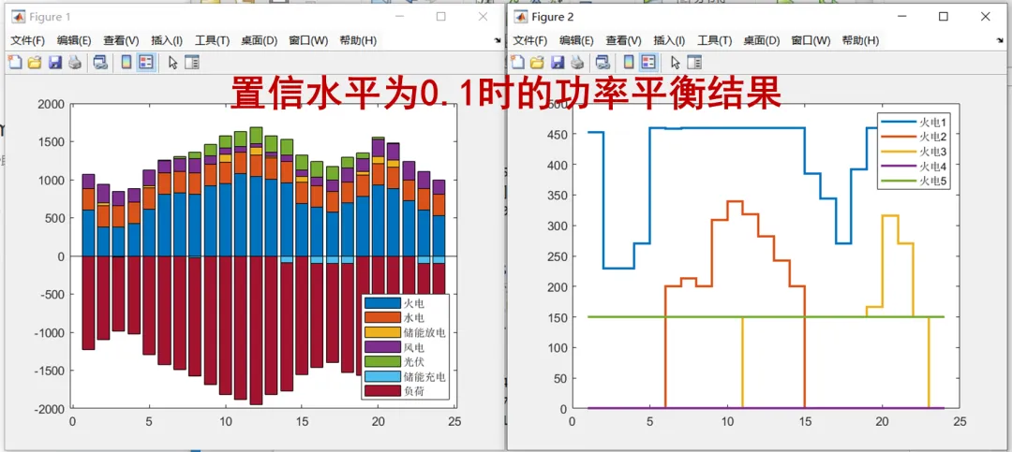The height and width of the screenshot is (452, 1012).
Task: Open 编辑(E) menu in Figure 1
Action: click(x=74, y=40)
